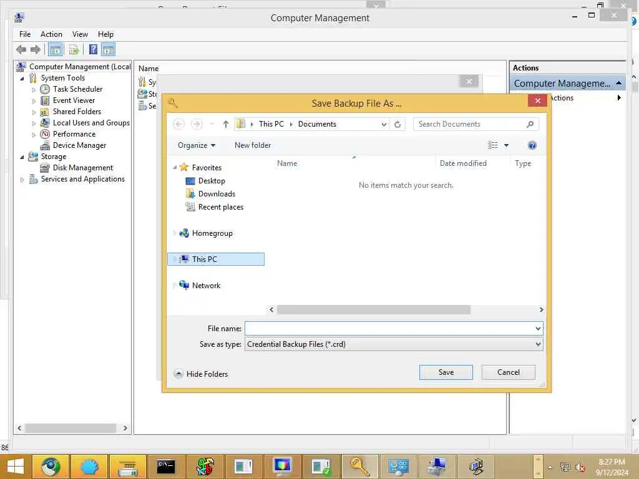This screenshot has height=479, width=639.
Task: Click the dialog horizontal scrollbar right arrow
Action: tap(541, 309)
